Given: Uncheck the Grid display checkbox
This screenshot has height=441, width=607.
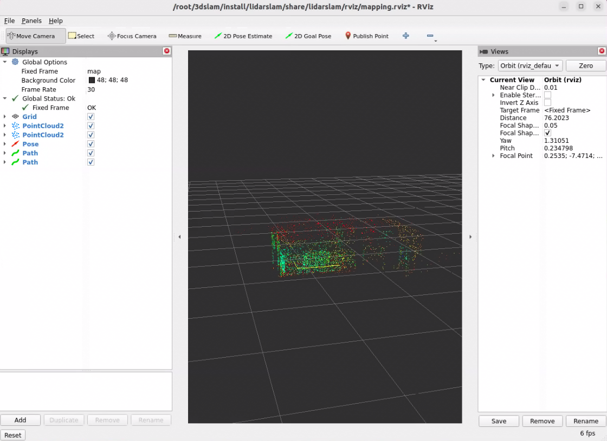Looking at the screenshot, I should point(91,117).
